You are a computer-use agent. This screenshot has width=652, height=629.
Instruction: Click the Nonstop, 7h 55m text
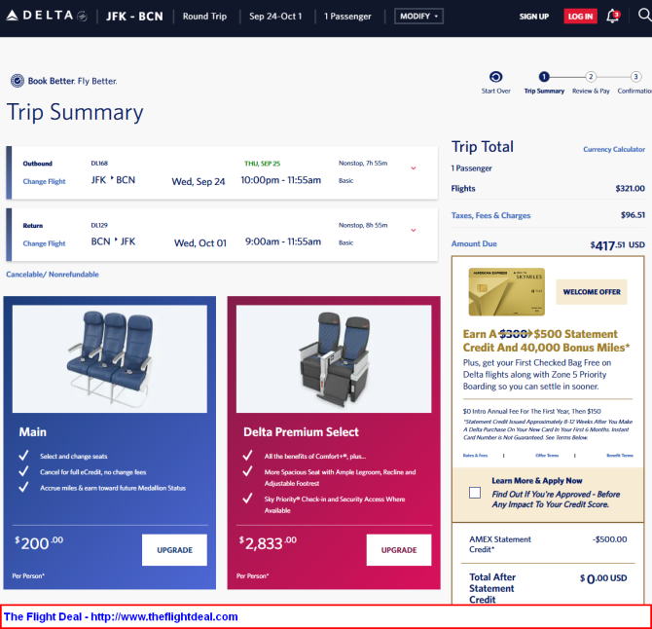[x=363, y=163]
